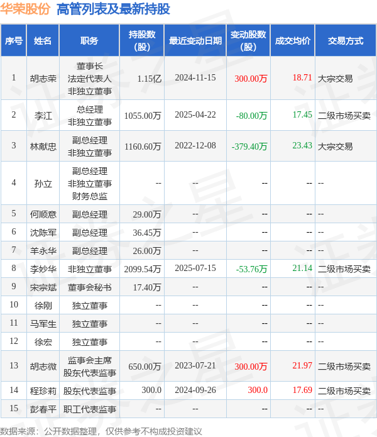Click the holding 1160.60万
The height and width of the screenshot is (437, 377).
click(x=143, y=147)
